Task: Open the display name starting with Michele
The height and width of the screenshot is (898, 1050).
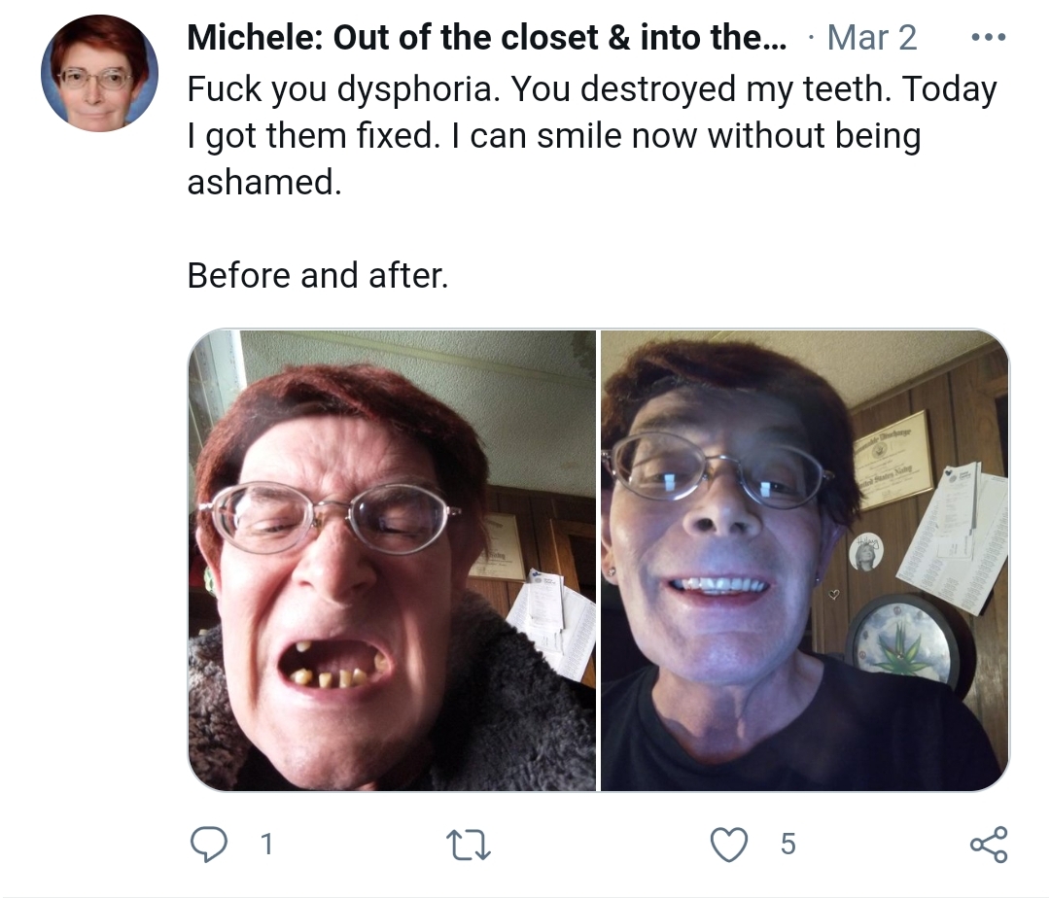Action: [x=487, y=38]
